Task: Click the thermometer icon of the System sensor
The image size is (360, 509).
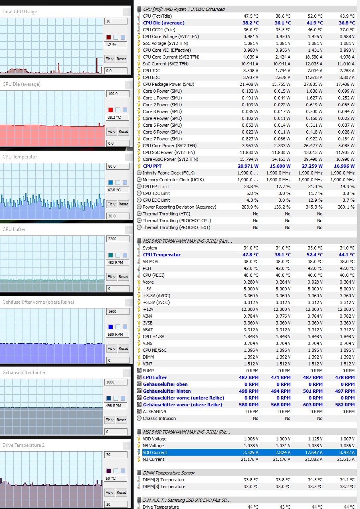Action: pyautogui.click(x=139, y=248)
